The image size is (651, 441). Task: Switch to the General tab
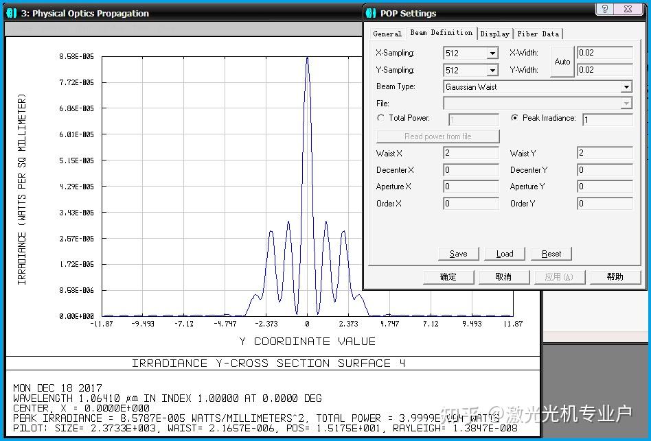click(x=387, y=34)
